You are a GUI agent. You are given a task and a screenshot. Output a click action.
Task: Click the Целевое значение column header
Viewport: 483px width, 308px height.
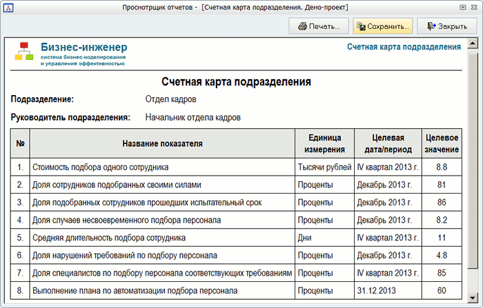(x=442, y=143)
